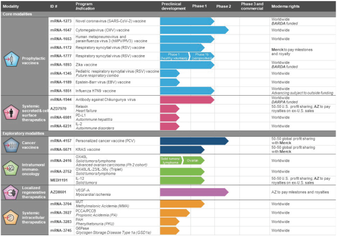Click the Personalized cancer vaccine dark blue bar
Screen dimensions: 337x237
193,141
